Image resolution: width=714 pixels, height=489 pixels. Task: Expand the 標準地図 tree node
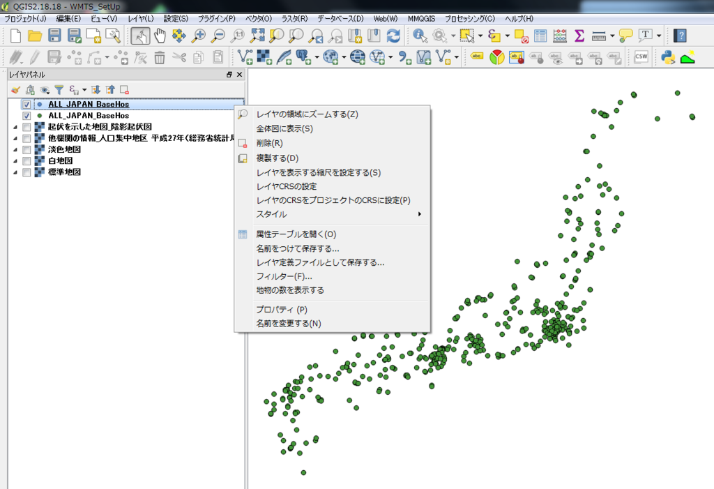(15, 173)
